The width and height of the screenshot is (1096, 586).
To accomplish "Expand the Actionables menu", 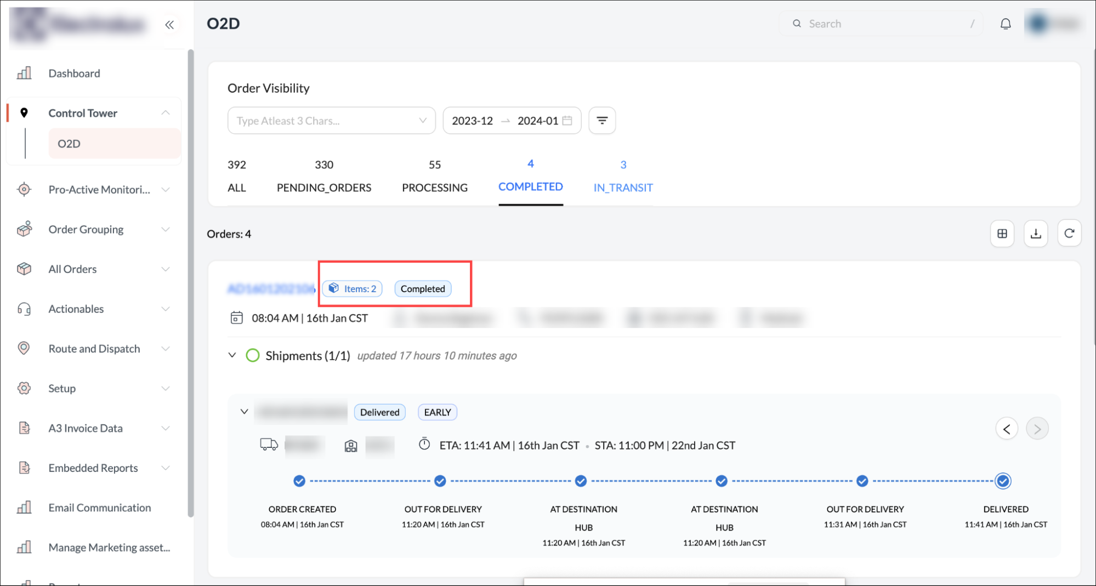I will pos(166,309).
